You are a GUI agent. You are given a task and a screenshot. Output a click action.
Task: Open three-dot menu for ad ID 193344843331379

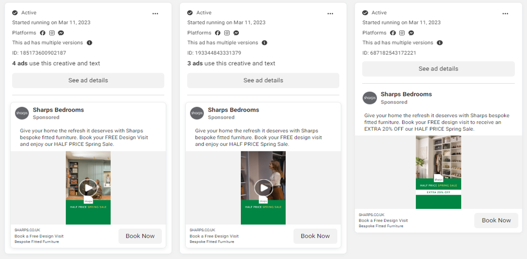[330, 14]
